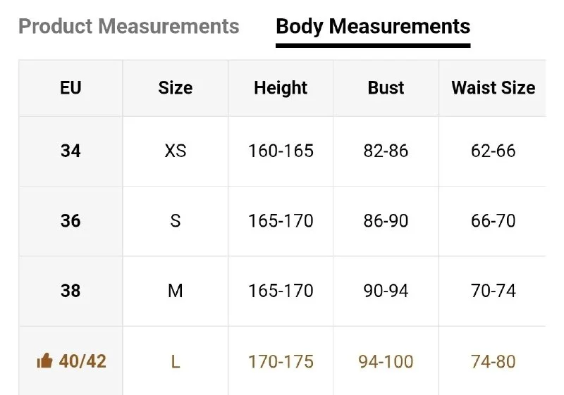Click the L size cell
Viewport: 564px width, 395px height.
[176, 362]
